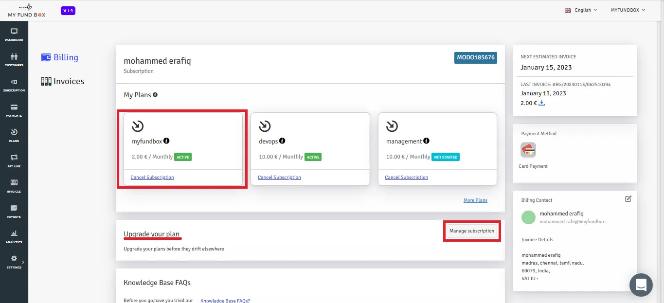
Task: Click the 2.00 € / Monthly price text
Action: pyautogui.click(x=152, y=157)
